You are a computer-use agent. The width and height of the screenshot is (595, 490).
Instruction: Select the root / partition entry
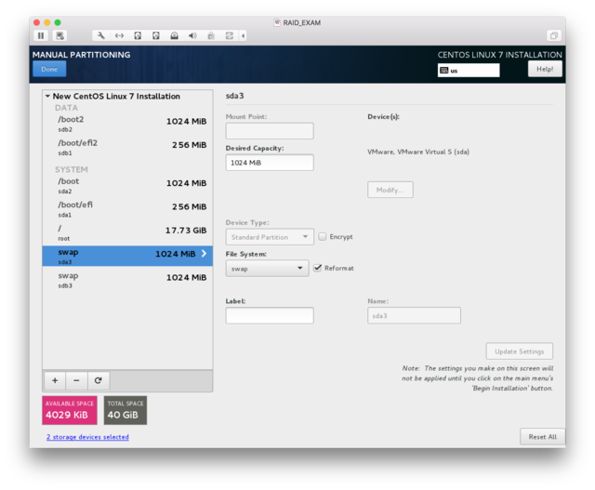pyautogui.click(x=127, y=232)
